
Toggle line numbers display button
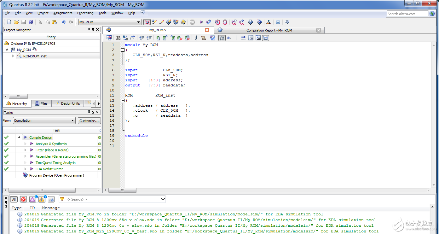pyautogui.click(x=222, y=38)
